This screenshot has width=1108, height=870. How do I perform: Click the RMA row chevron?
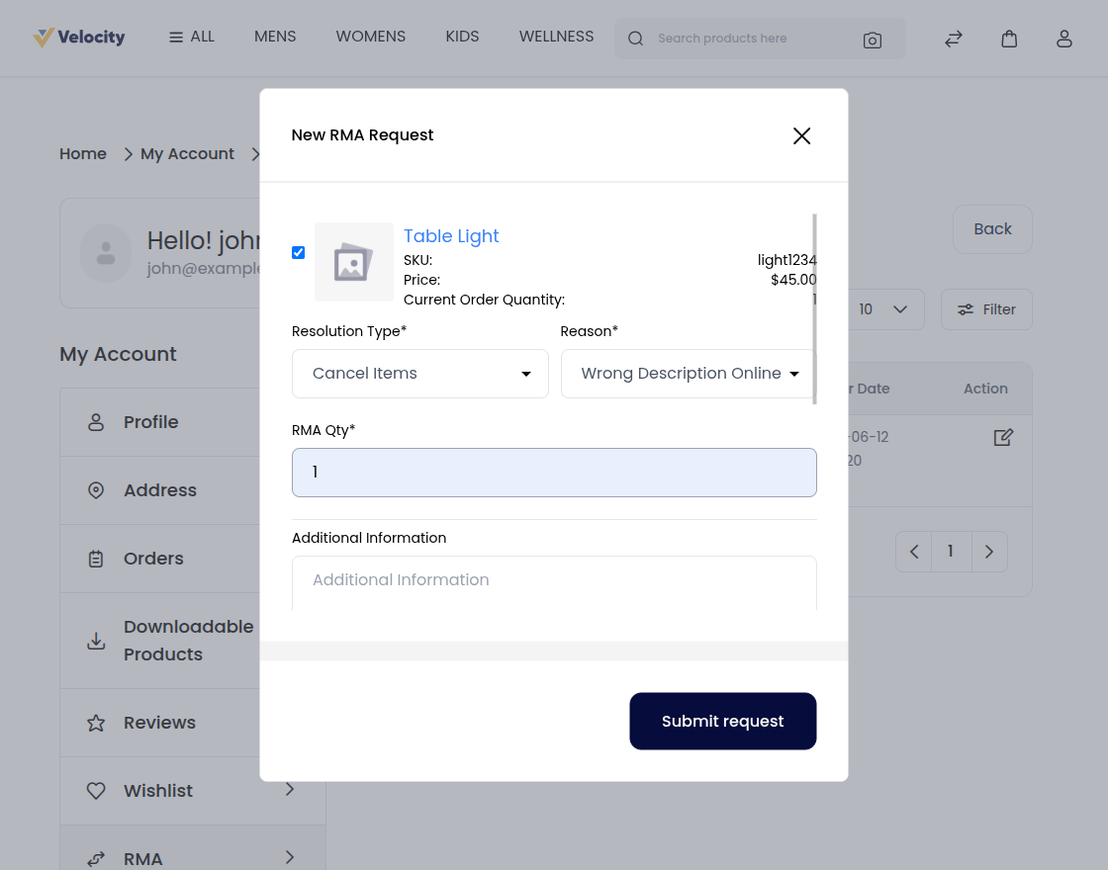pos(289,857)
